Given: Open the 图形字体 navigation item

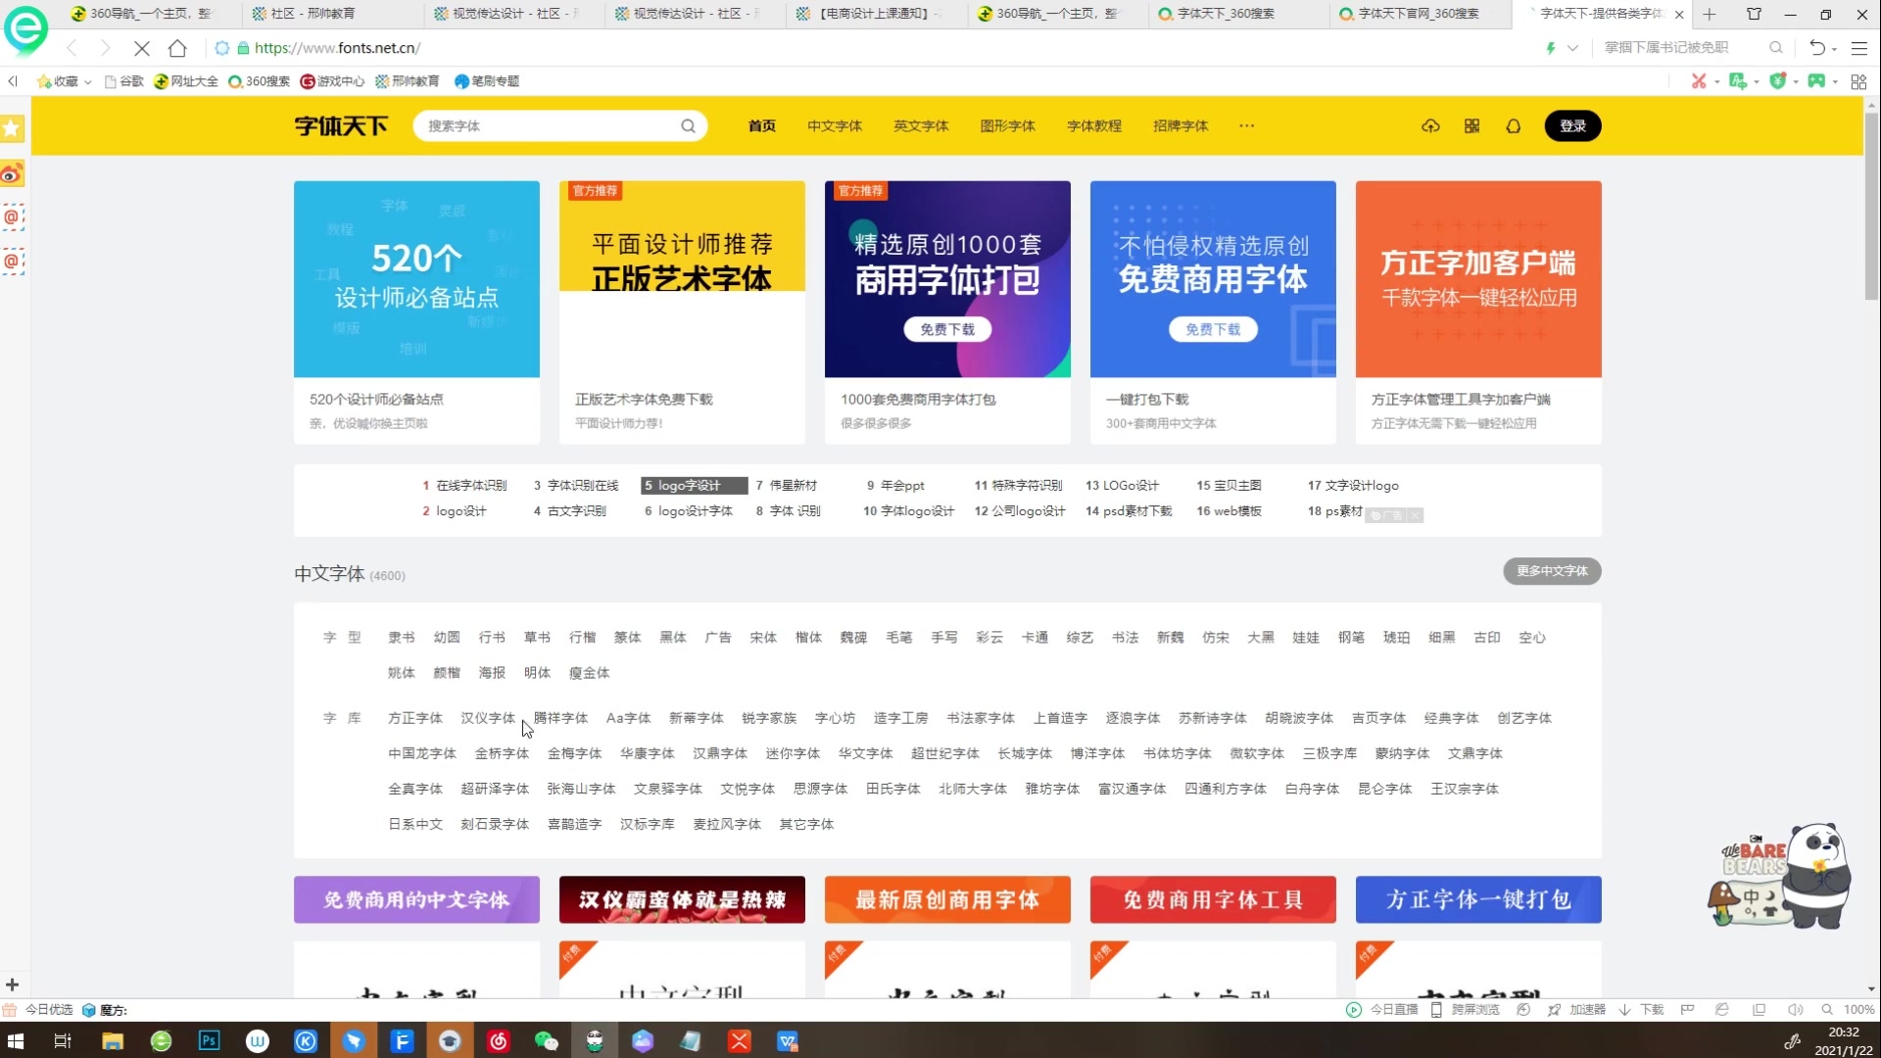Looking at the screenshot, I should coord(1007,126).
